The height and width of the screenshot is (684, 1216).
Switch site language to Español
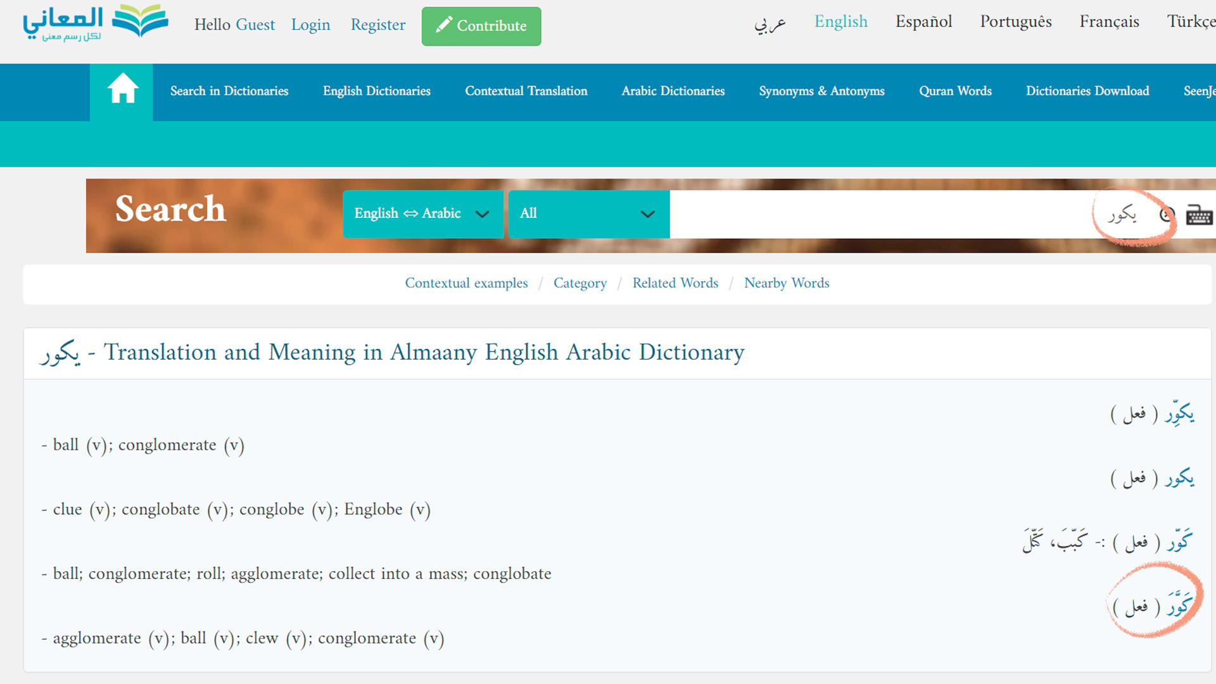pyautogui.click(x=923, y=22)
